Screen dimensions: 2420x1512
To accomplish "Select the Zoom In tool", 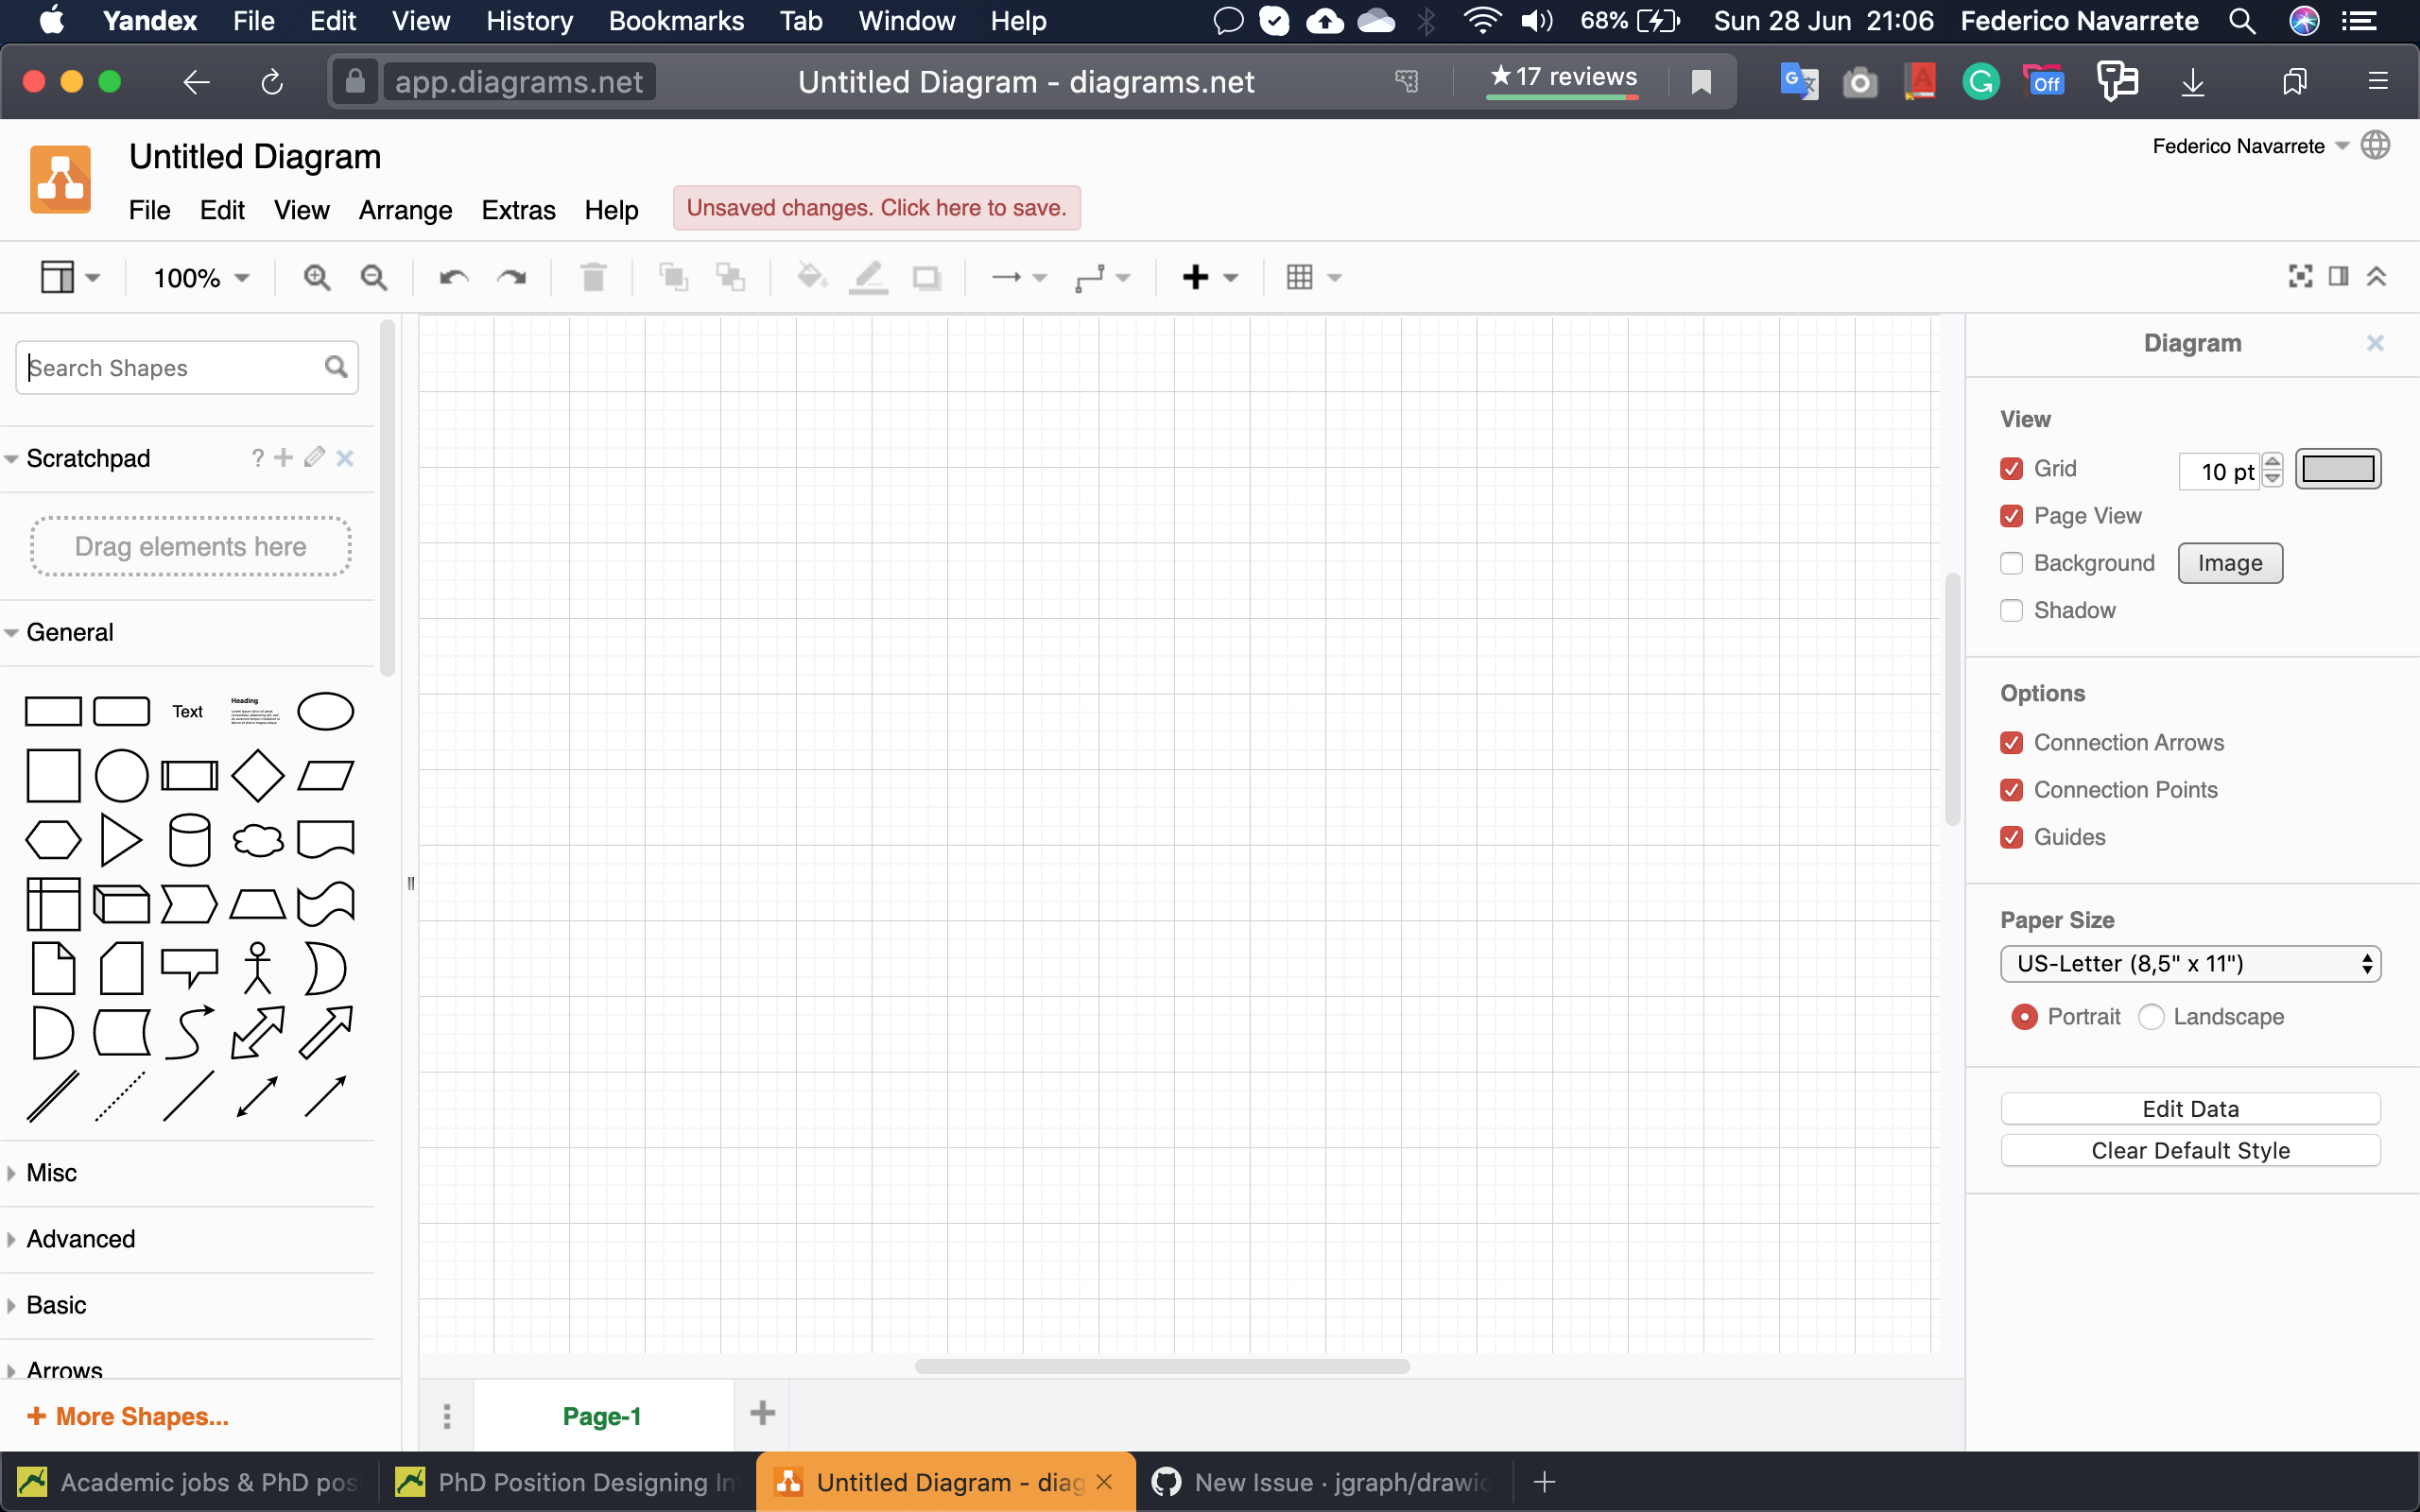I will [x=316, y=277].
